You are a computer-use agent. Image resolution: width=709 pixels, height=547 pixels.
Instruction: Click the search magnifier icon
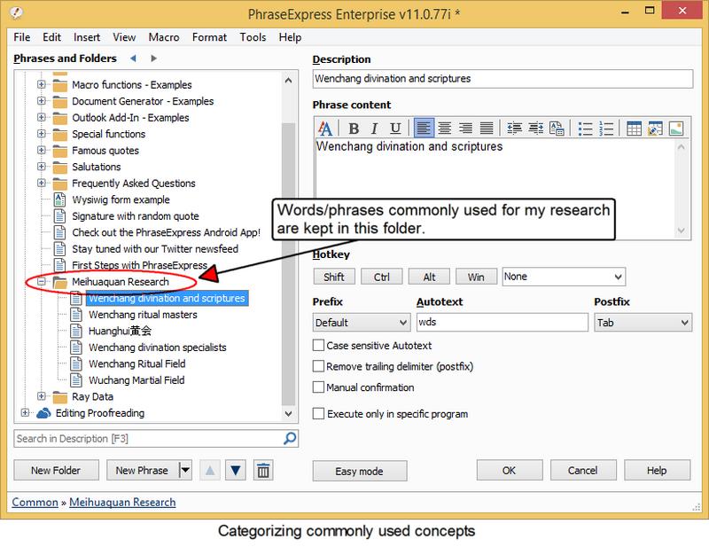(x=290, y=438)
